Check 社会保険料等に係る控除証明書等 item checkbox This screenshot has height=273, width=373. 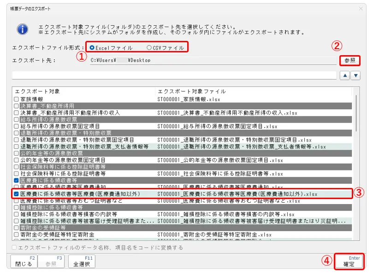pos(17,174)
